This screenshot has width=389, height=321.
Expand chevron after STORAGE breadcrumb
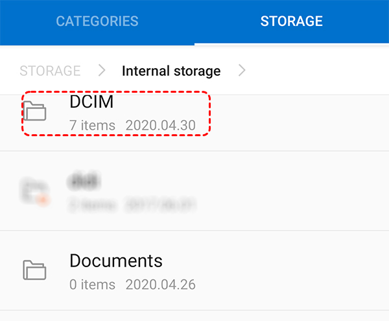102,71
